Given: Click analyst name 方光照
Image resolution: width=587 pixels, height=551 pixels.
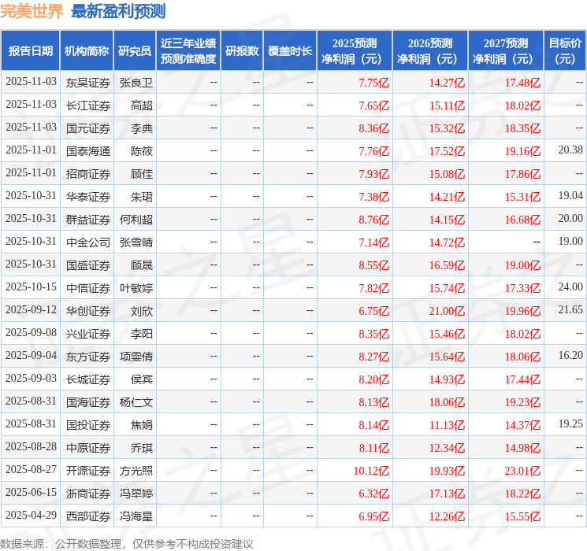Looking at the screenshot, I should [x=136, y=471].
